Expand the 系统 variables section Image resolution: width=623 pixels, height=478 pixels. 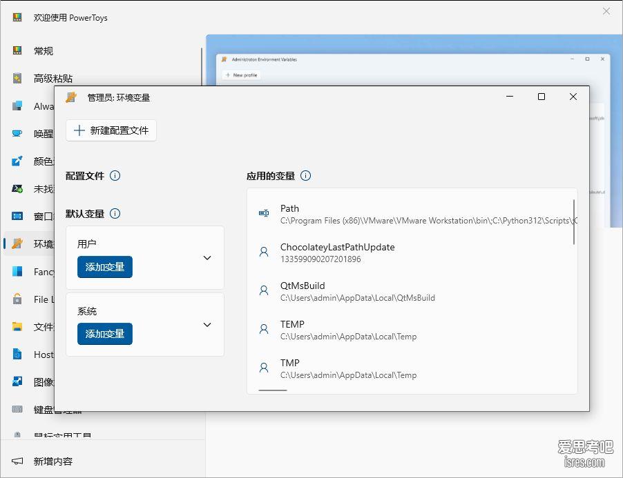[207, 325]
